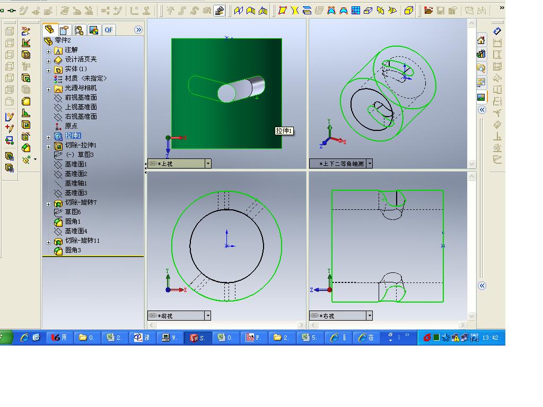Toggle the view link icon for *上视
Viewport: 543px width, 407px height.
click(153, 163)
